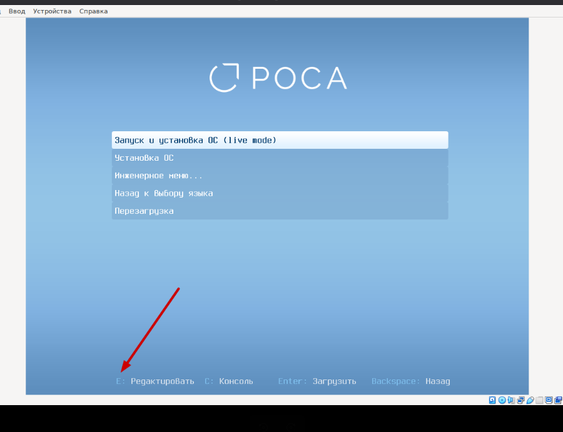Click the Enter: Загрузить hint
563x432 pixels.
coord(317,381)
